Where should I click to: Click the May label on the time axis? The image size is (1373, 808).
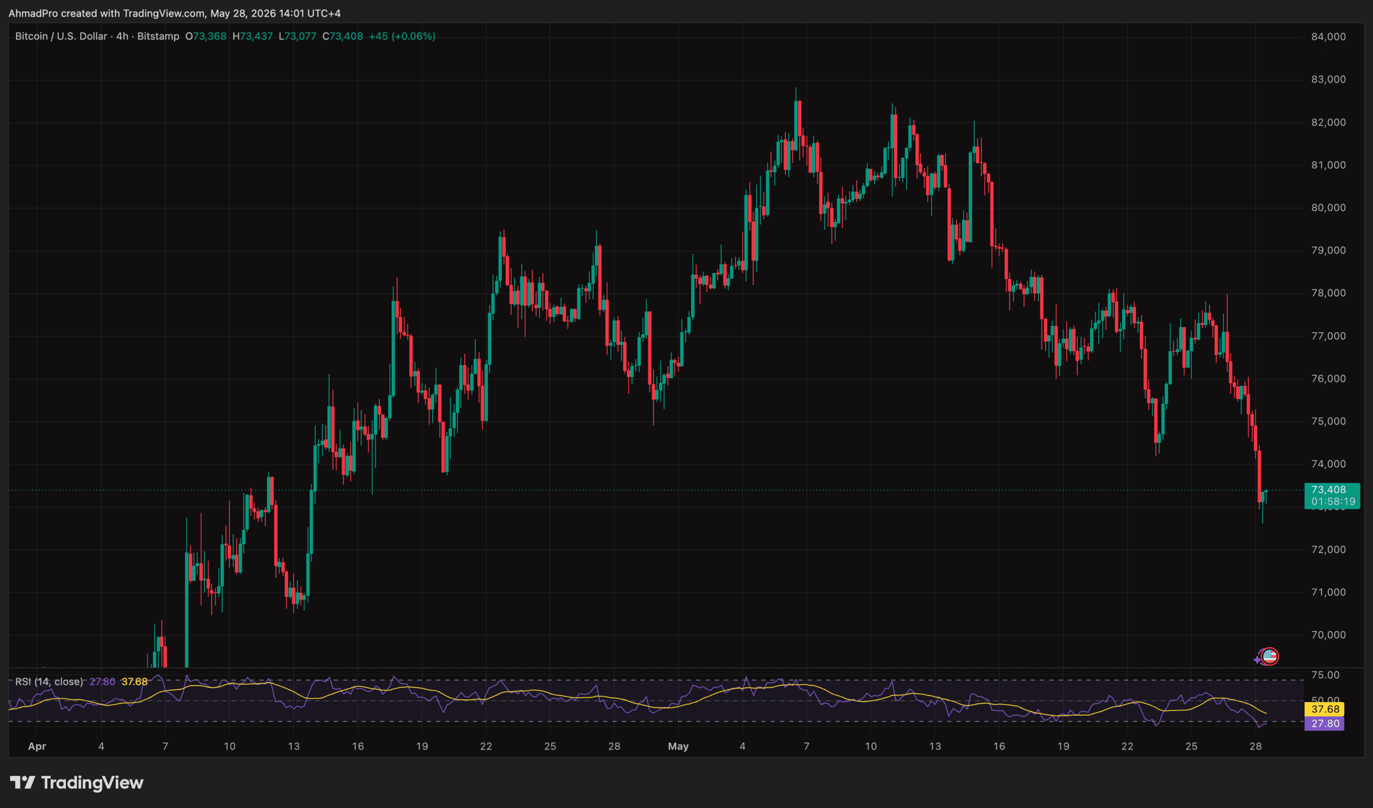pyautogui.click(x=678, y=746)
